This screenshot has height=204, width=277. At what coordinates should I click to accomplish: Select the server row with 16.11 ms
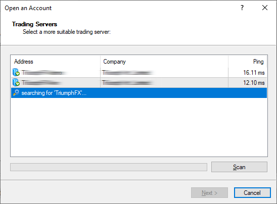(x=139, y=73)
